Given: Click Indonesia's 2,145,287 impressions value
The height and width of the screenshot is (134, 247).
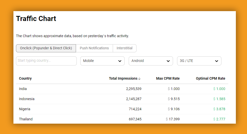Looking at the screenshot, I should [x=134, y=99].
